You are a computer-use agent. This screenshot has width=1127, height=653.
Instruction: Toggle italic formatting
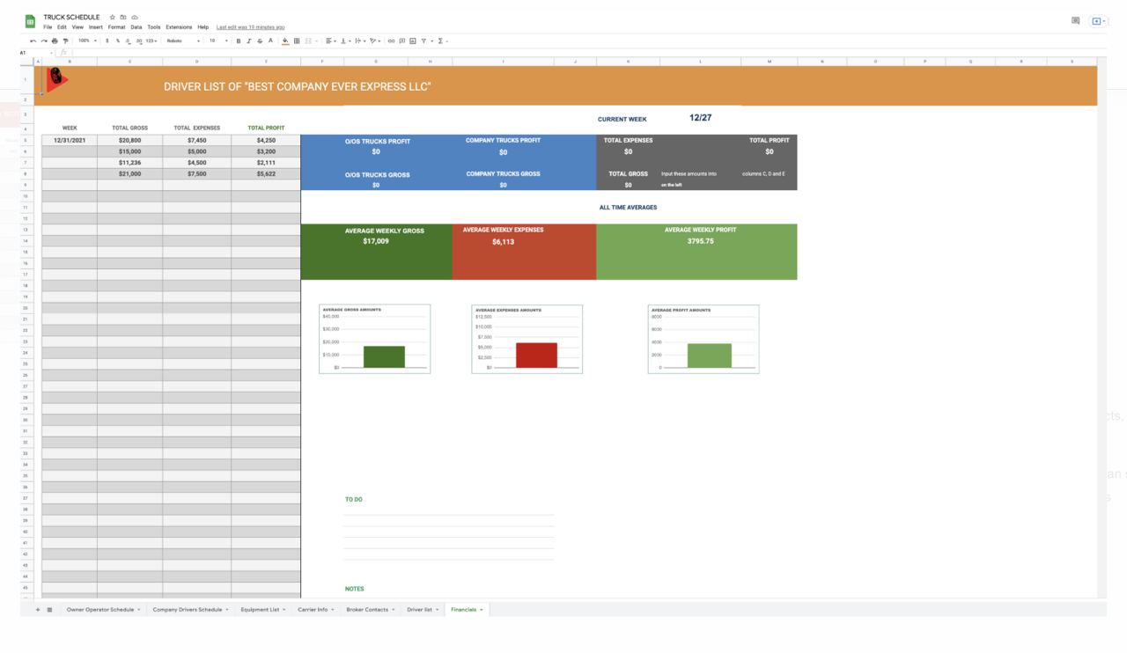[x=249, y=40]
